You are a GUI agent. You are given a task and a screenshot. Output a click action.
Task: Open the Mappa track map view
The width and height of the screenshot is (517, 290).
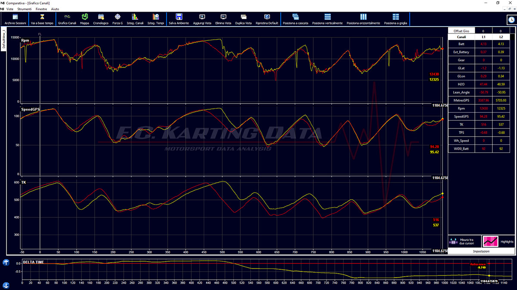[84, 18]
